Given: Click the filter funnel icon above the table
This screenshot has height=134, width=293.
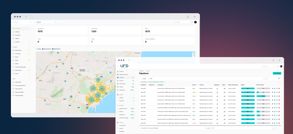Looking at the screenshot, I should (279, 79).
